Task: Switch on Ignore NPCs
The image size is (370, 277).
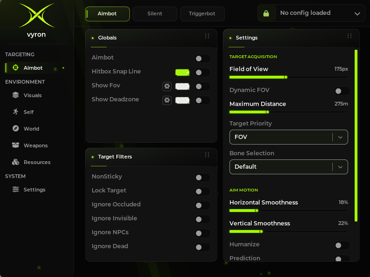Action: 202,233
